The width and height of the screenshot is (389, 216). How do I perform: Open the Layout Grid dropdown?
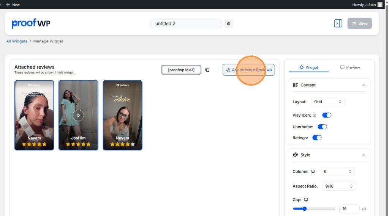tap(328, 102)
